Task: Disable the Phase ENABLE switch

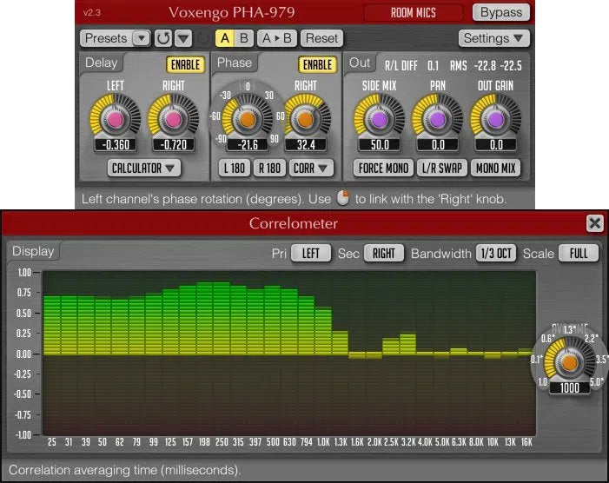Action: pos(317,64)
